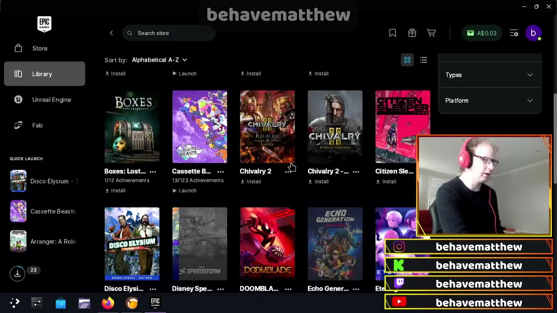
Task: Open the gift redeem icon
Action: coord(412,33)
